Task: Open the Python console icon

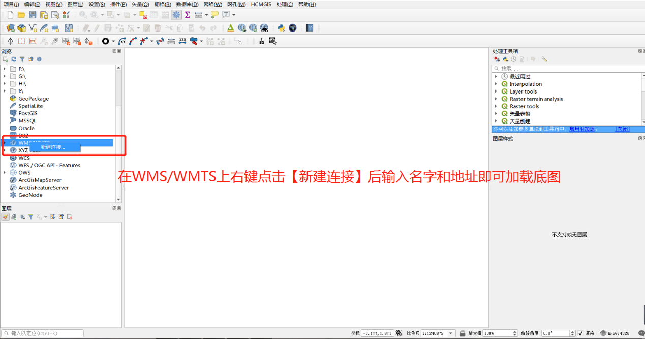Action: (x=281, y=28)
